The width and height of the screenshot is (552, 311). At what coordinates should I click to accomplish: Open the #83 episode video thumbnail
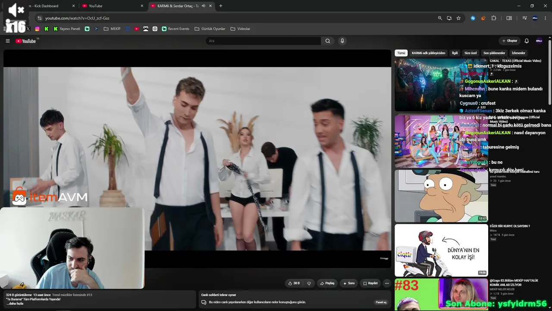point(441,294)
